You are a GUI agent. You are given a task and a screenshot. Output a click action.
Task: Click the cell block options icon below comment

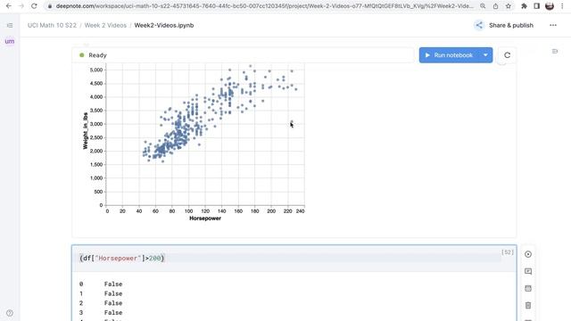point(528,288)
